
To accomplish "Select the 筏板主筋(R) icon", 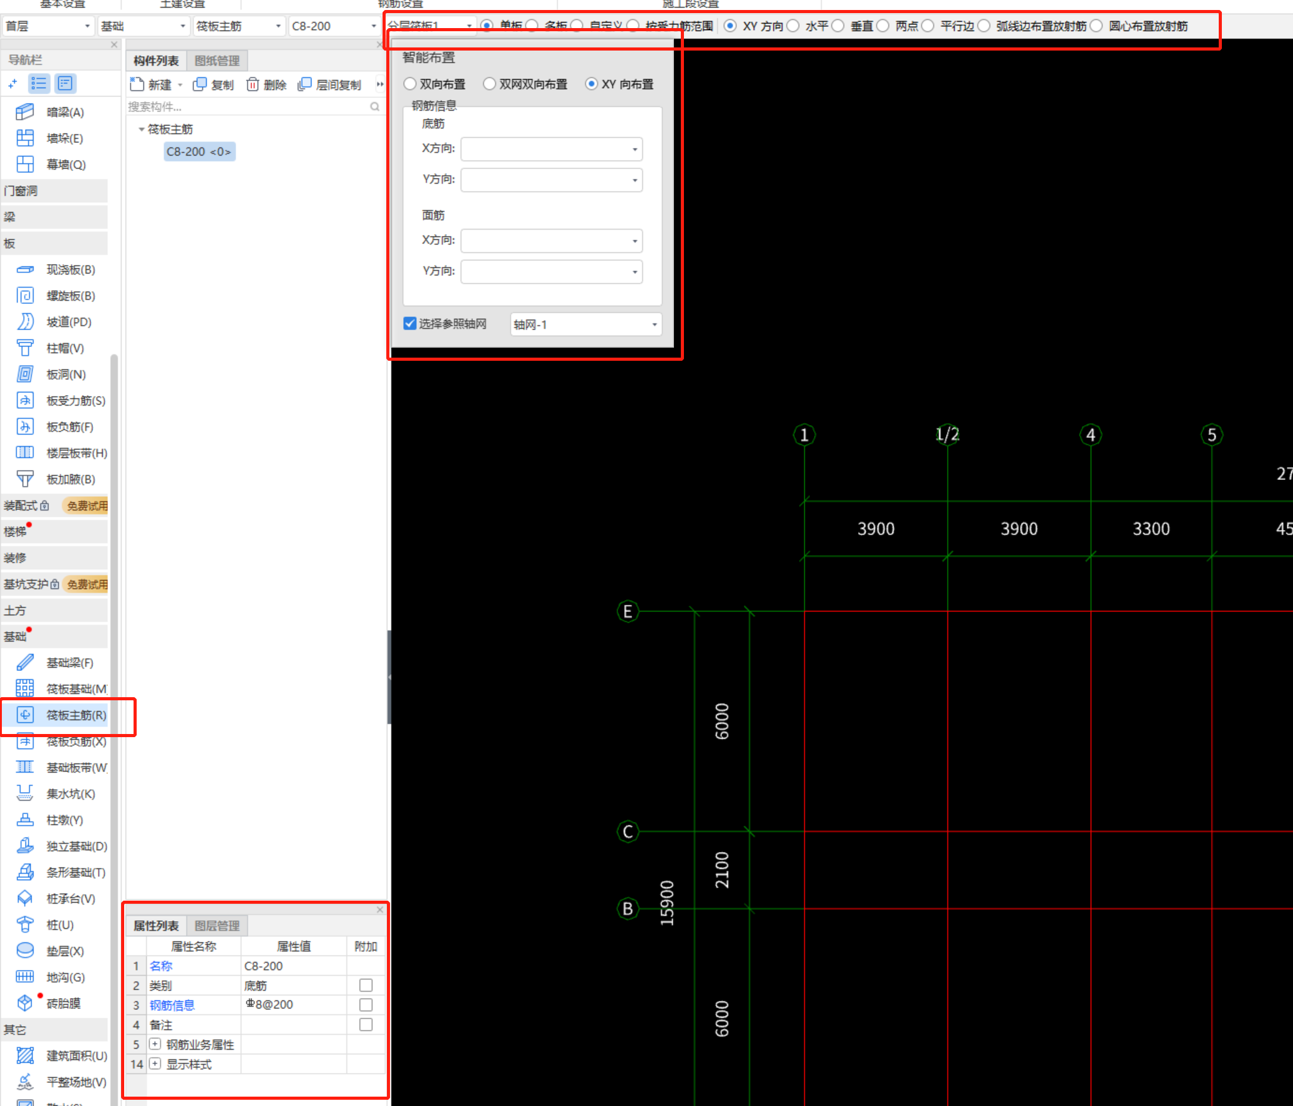I will click(25, 715).
